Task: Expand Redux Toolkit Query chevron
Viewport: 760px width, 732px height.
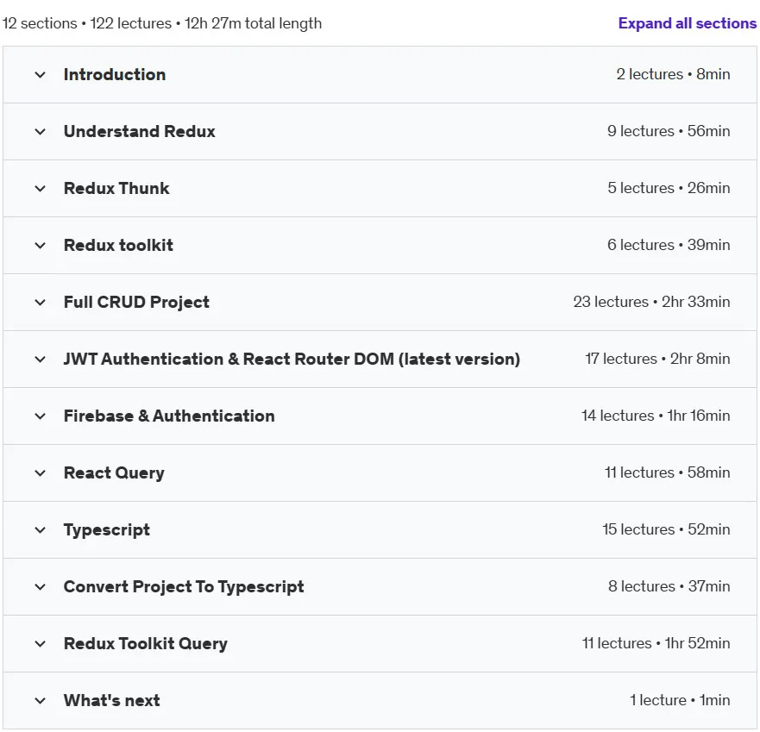Action: pyautogui.click(x=41, y=644)
